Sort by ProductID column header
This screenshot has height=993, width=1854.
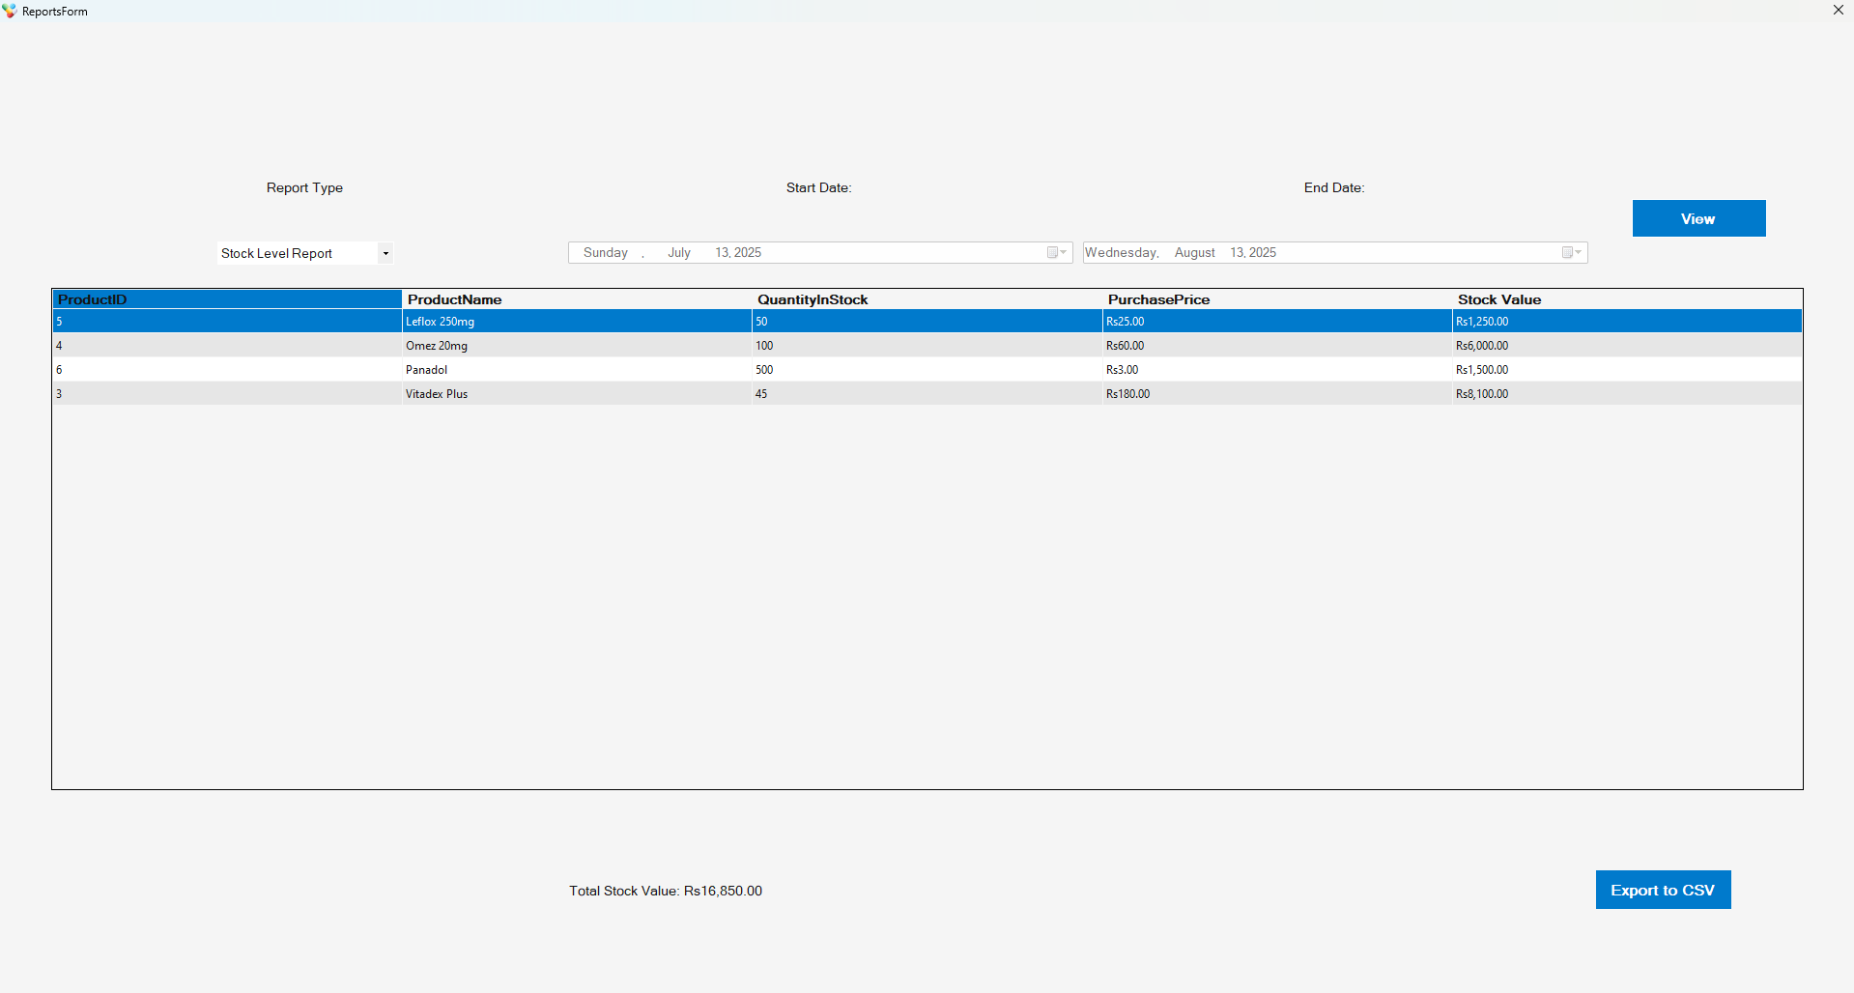pyautogui.click(x=227, y=299)
